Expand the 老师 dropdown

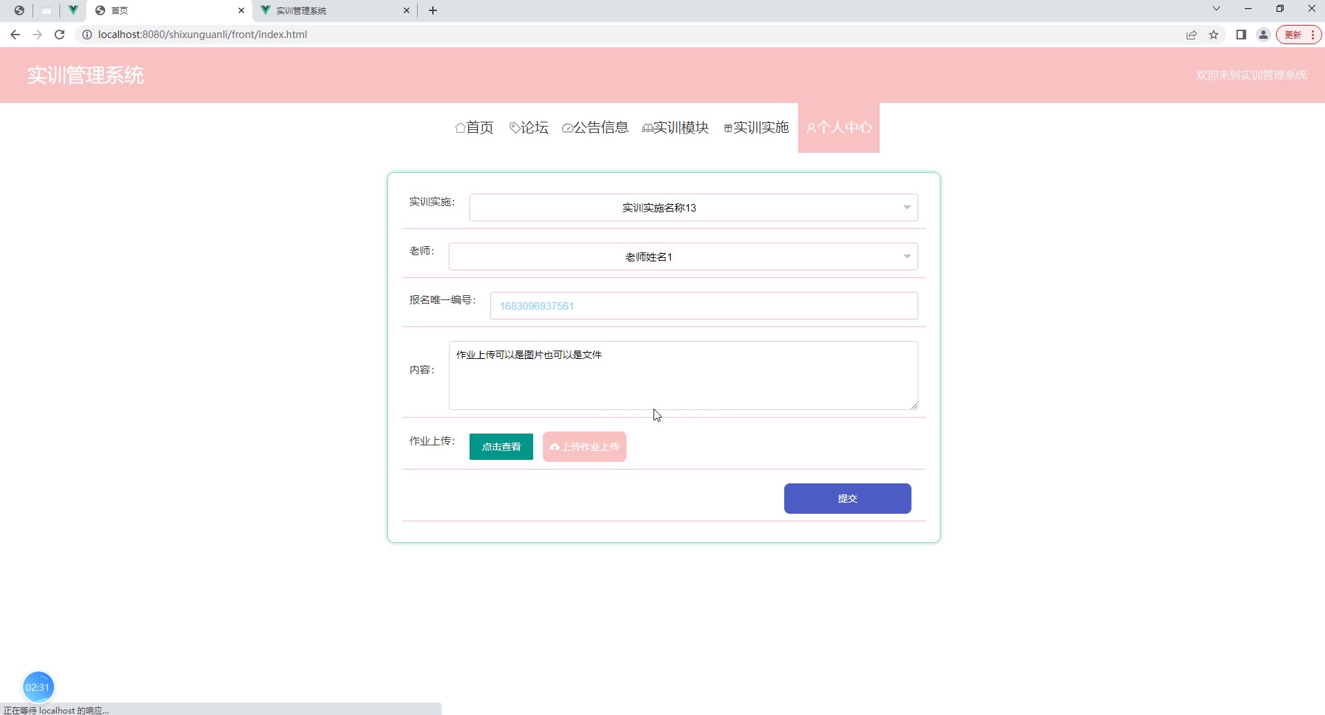click(x=683, y=257)
